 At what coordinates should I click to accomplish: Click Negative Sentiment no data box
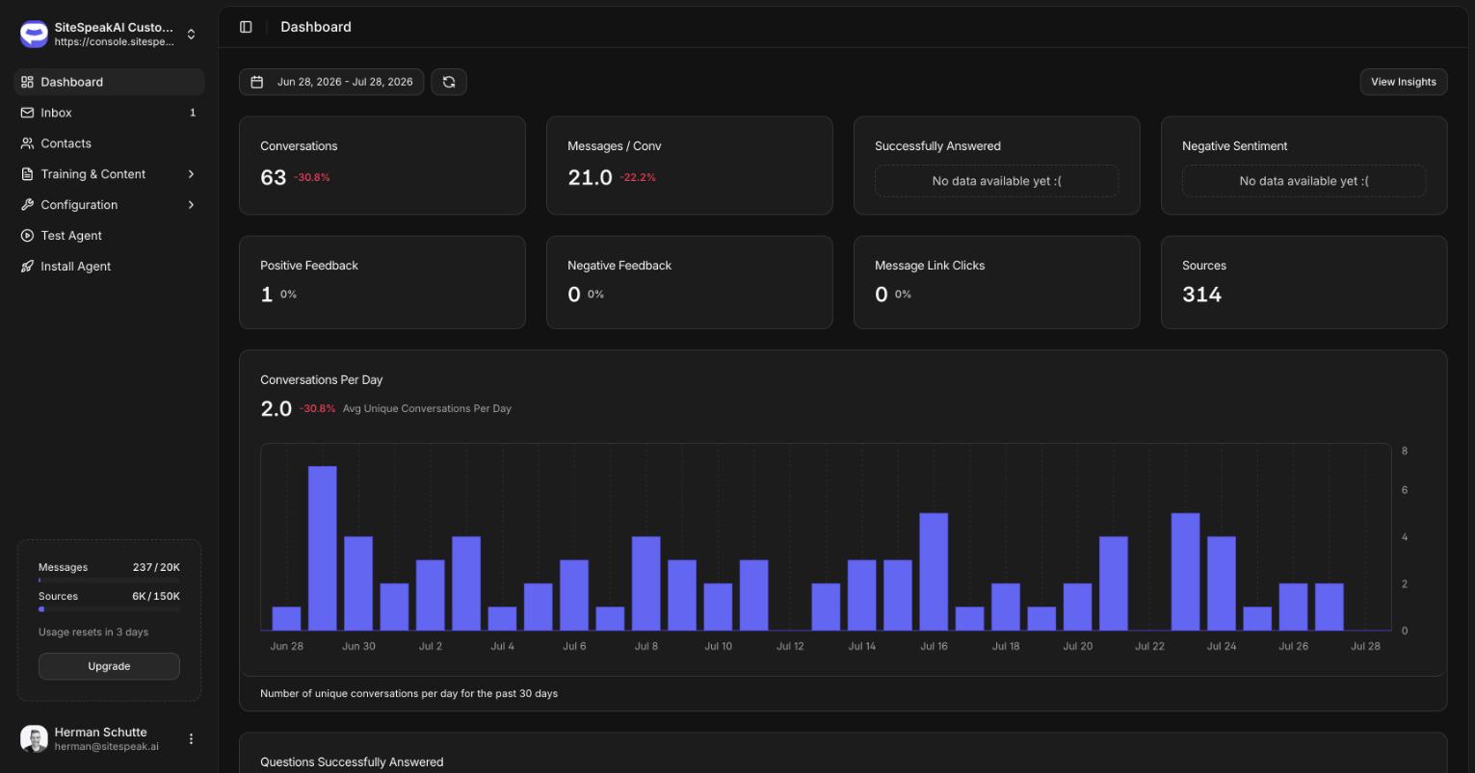coord(1304,181)
